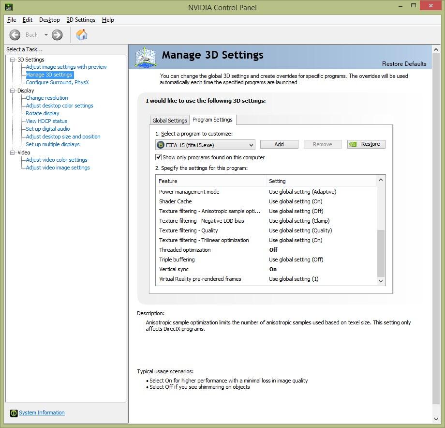The width and height of the screenshot is (445, 428).
Task: Select Triple buffering row
Action: coord(267,260)
